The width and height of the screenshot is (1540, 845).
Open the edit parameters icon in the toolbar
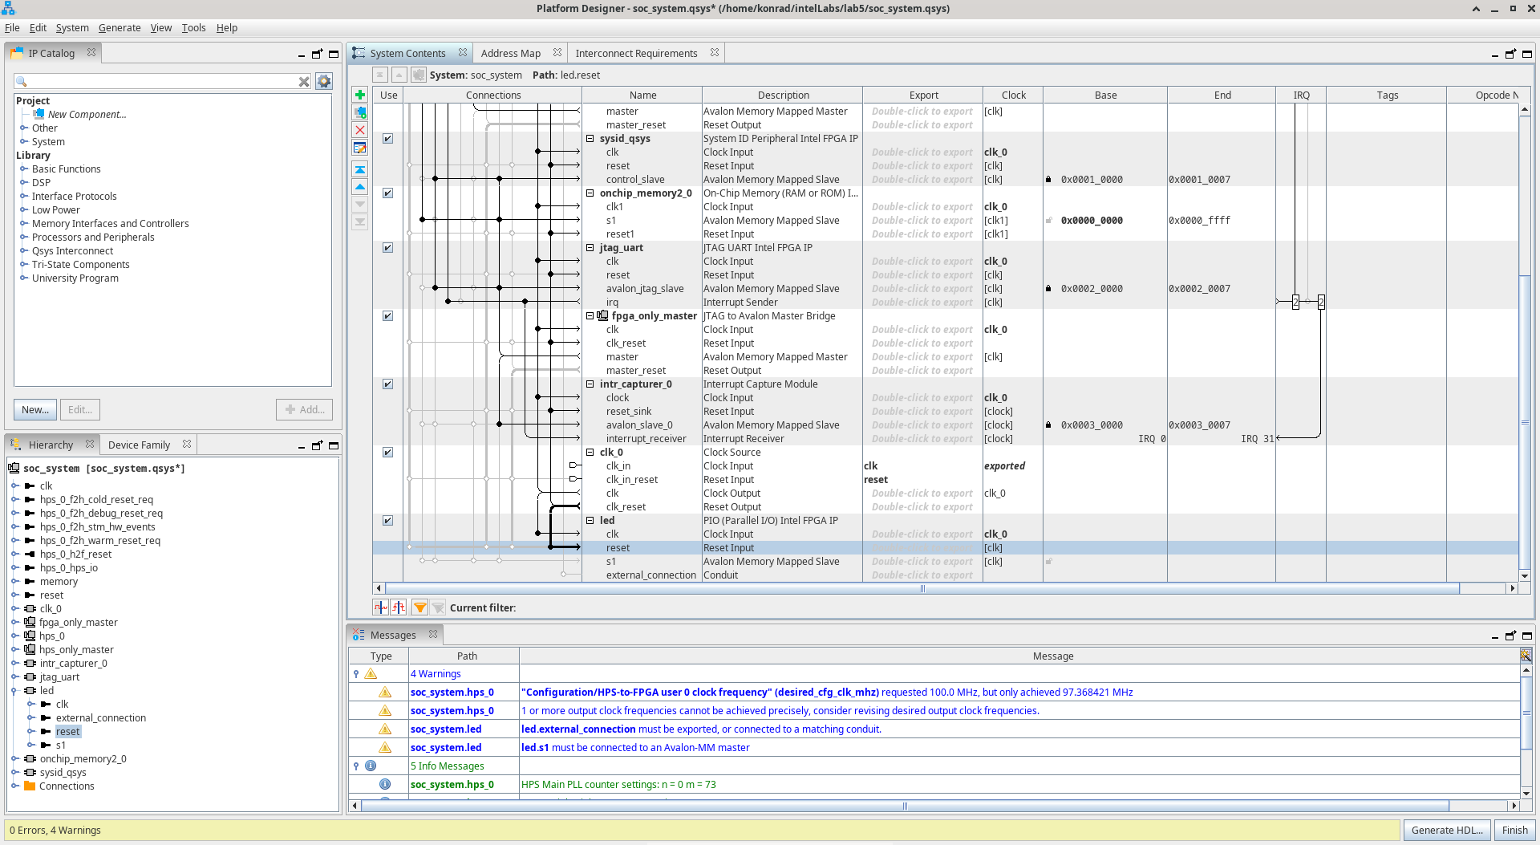pyautogui.click(x=360, y=148)
